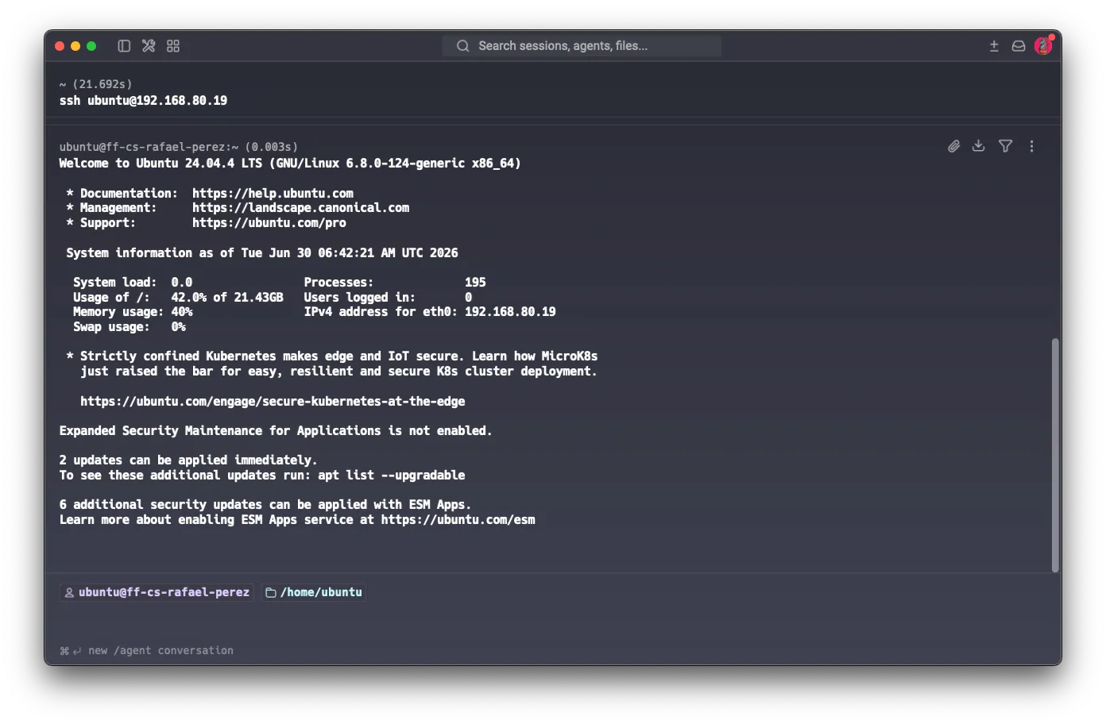The image size is (1106, 724).
Task: Click the ubuntu@ff-cs-rafael-perez user chip
Action: (x=157, y=592)
